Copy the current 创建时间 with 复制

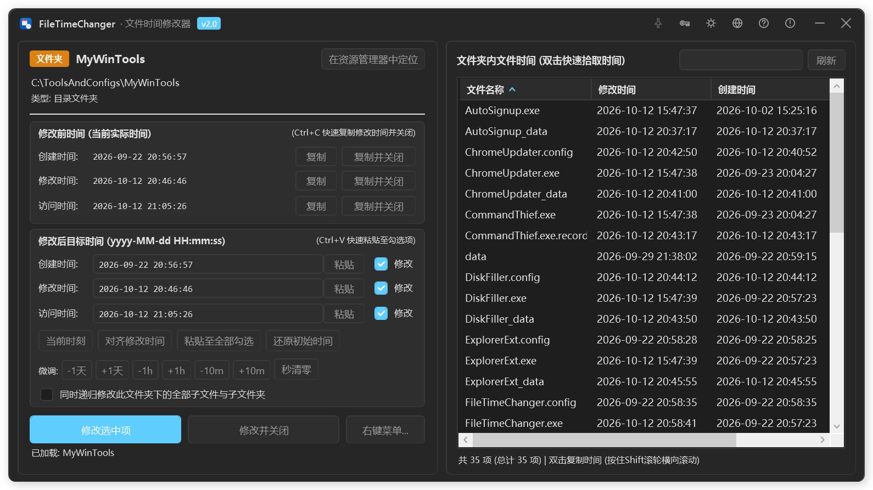pyautogui.click(x=316, y=157)
